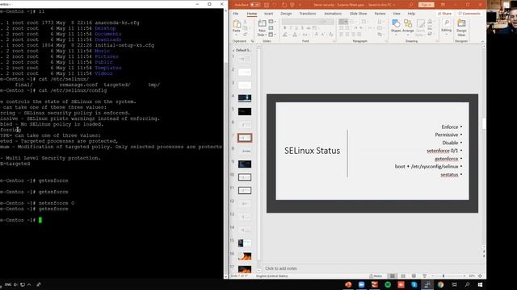Click the Cut scissors icon
Viewport: 517px width, 290px height.
[245, 22]
